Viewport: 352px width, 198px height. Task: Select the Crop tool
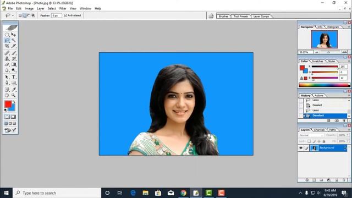pos(7,46)
